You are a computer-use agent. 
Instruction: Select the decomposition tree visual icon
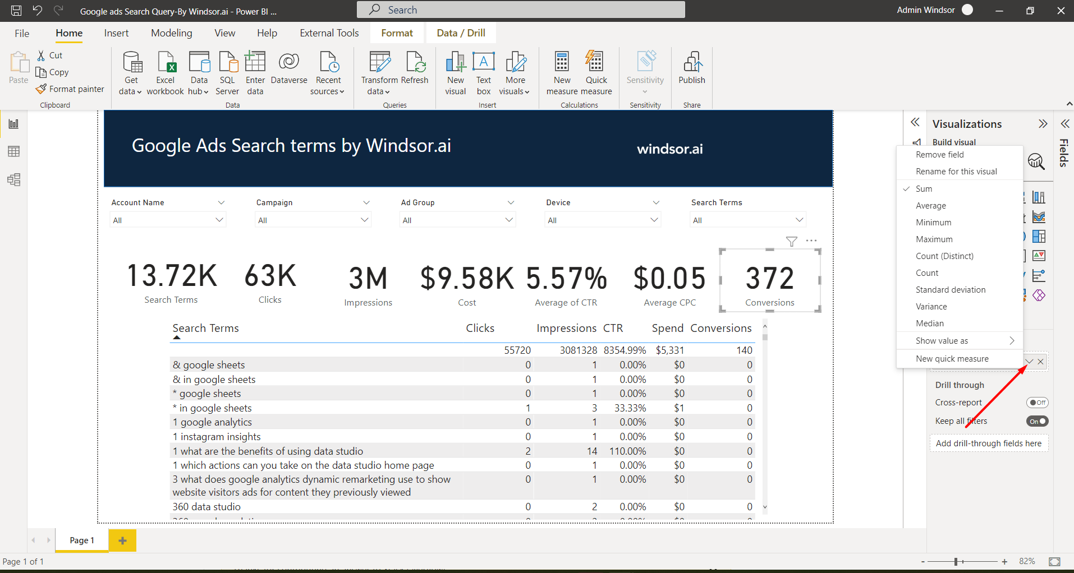click(x=1039, y=276)
